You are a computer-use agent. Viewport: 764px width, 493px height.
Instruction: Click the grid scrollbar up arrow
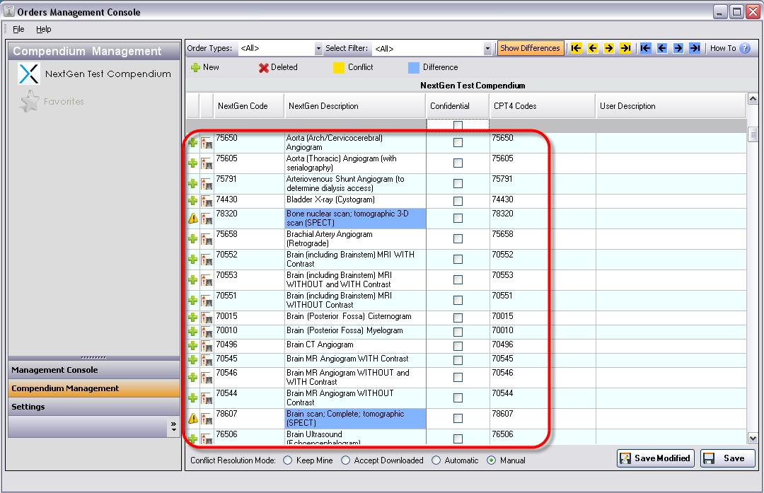(753, 99)
